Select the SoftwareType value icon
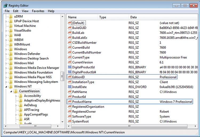The height and width of the screenshot is (137, 200). pyautogui.click(x=70, y=116)
